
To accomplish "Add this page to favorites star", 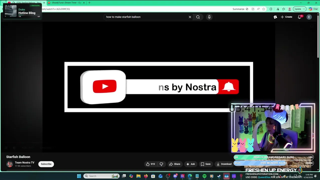I will 264,9.
